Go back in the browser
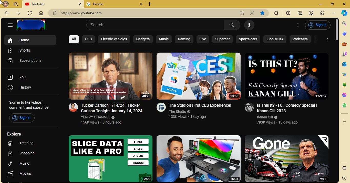The width and height of the screenshot is (350, 183). coord(7,13)
